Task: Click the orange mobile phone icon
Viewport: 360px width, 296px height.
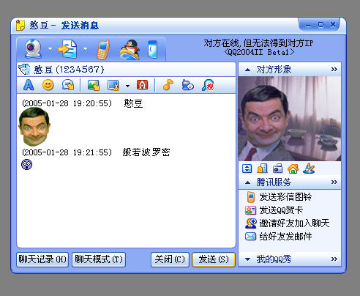Action: coord(103,50)
